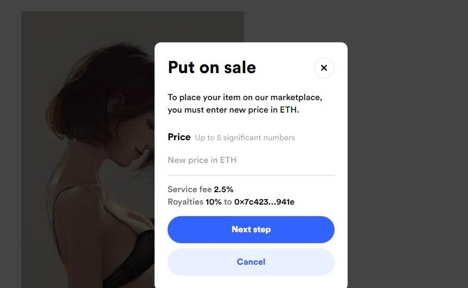Select the Price label

tap(179, 137)
